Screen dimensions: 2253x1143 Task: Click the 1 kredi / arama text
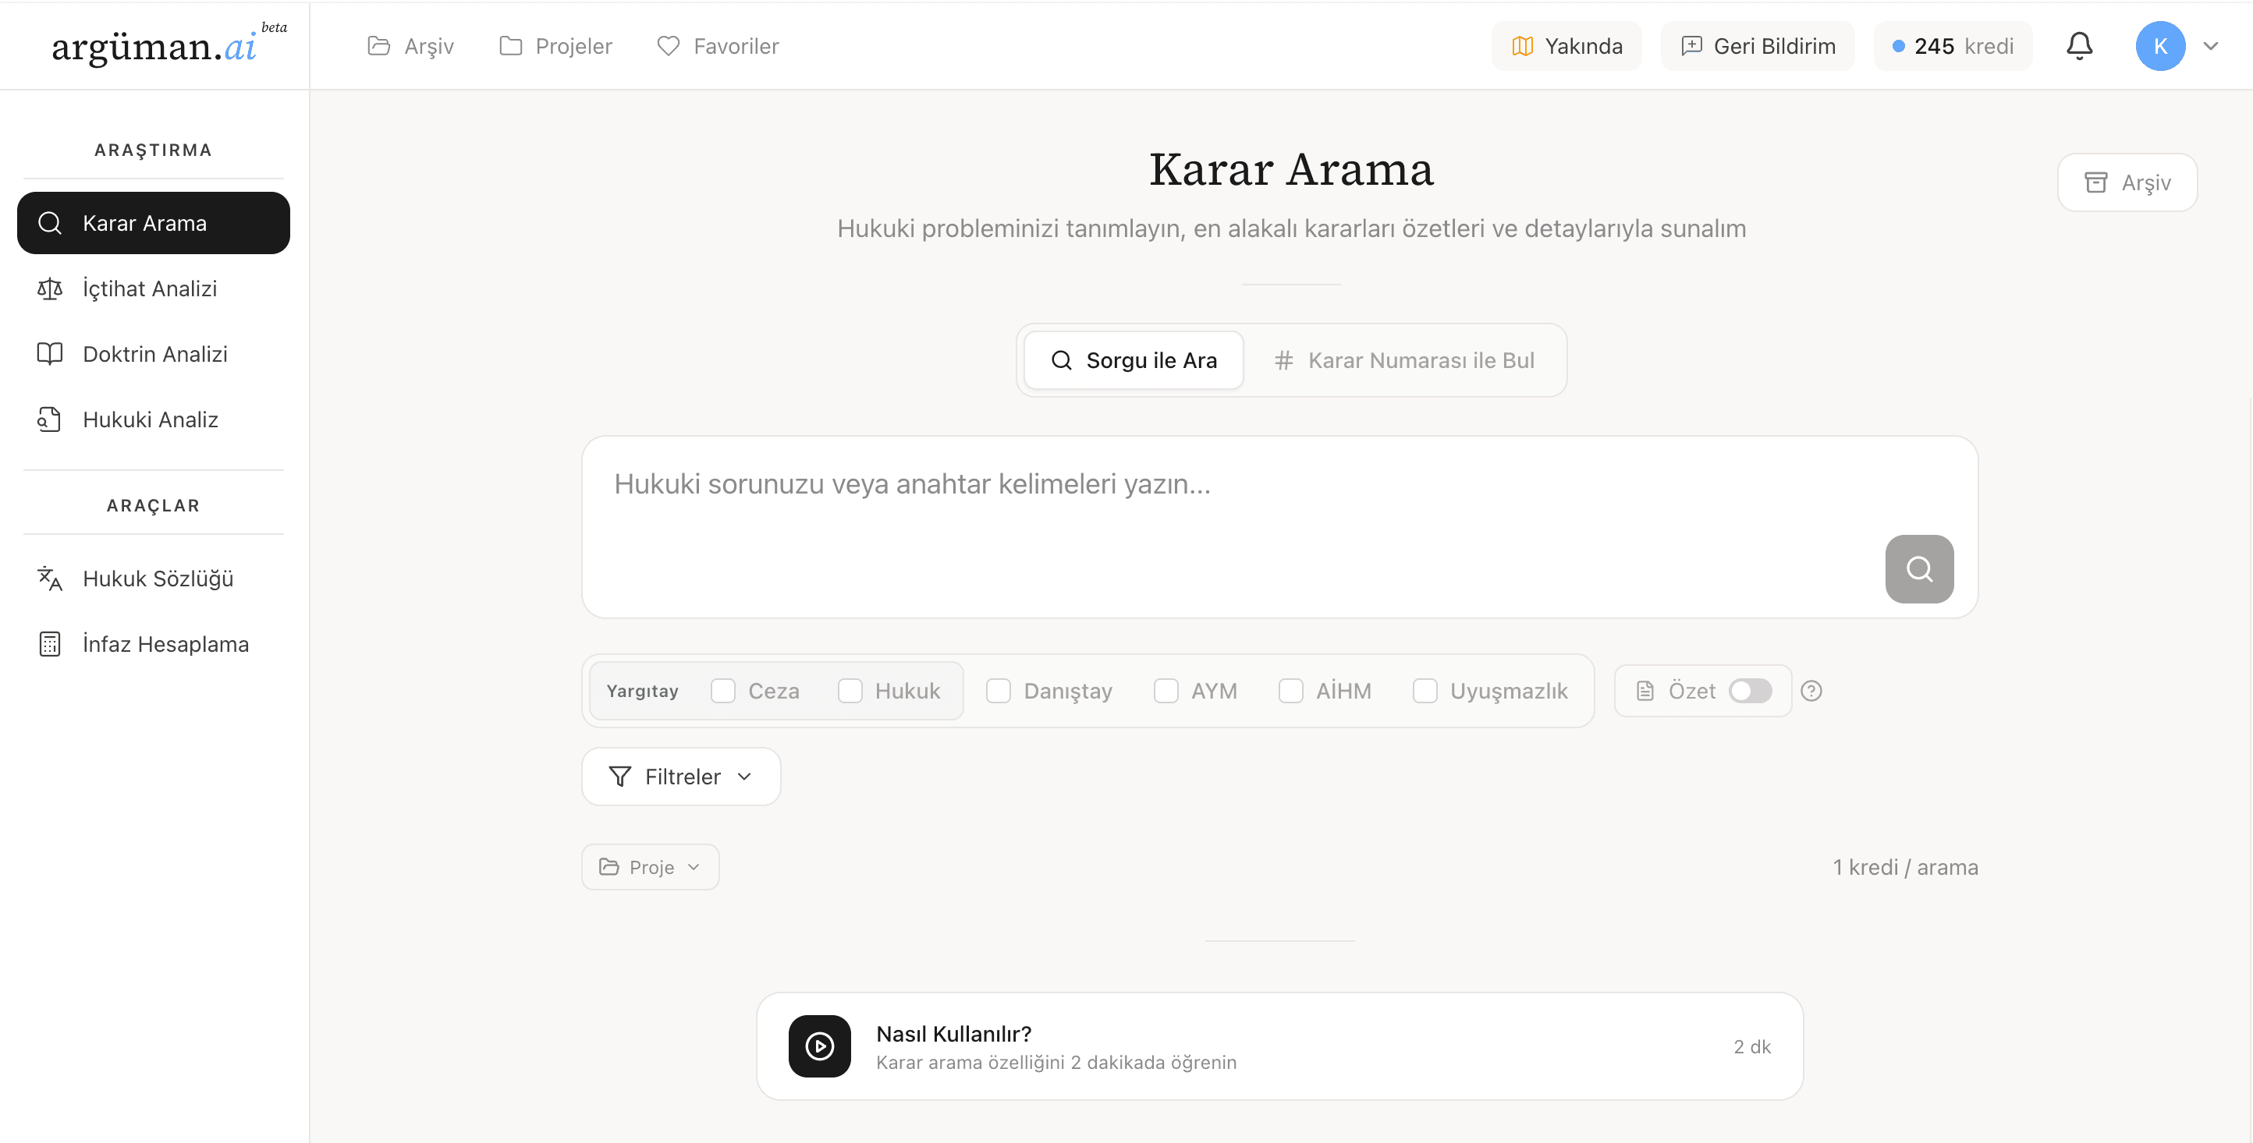pos(1905,867)
